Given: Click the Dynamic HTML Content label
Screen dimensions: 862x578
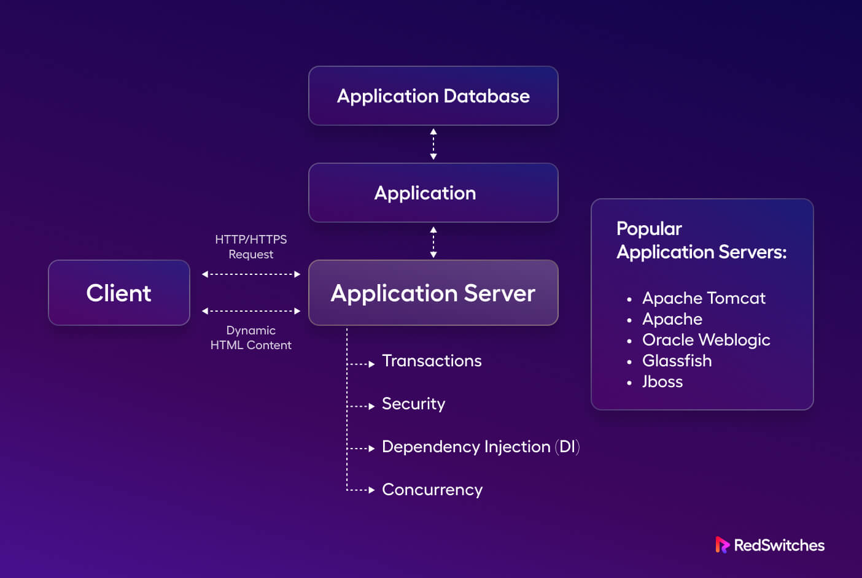Looking at the screenshot, I should pos(250,337).
